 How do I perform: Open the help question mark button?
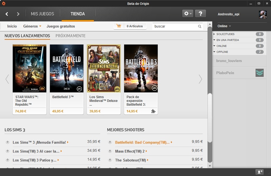tap(200, 13)
